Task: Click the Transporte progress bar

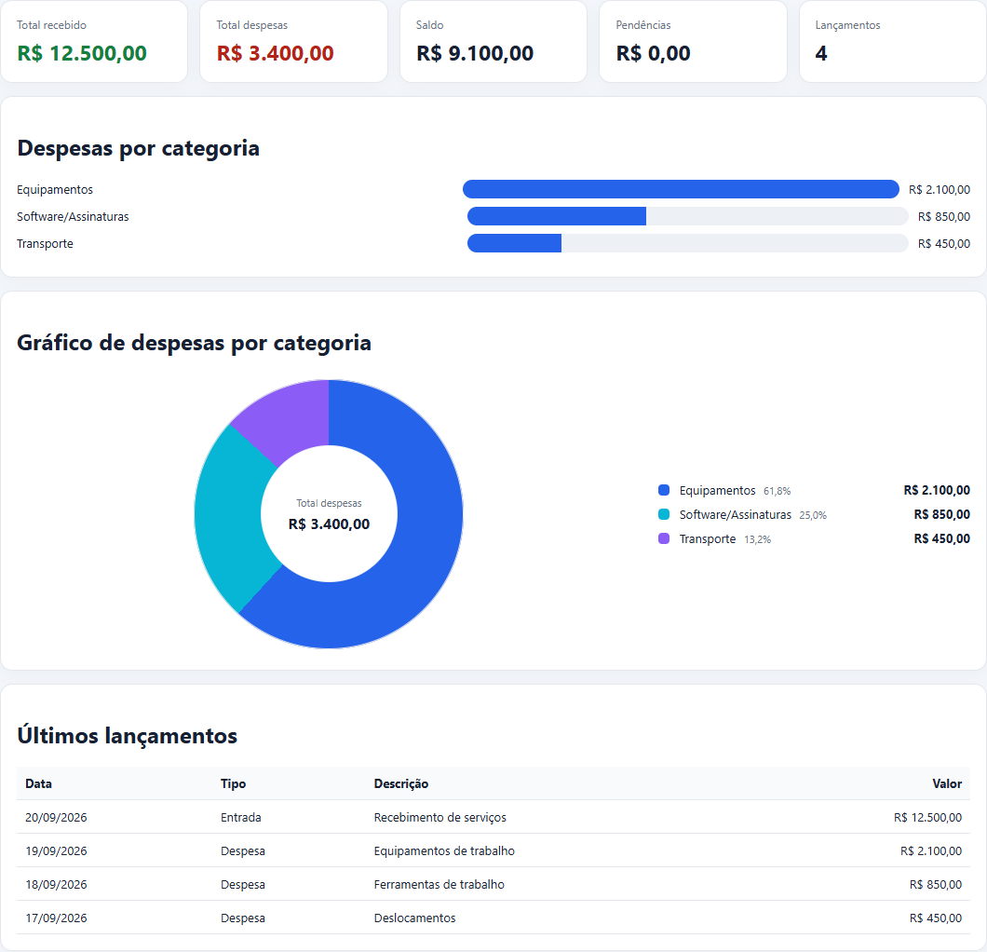Action: coord(687,243)
